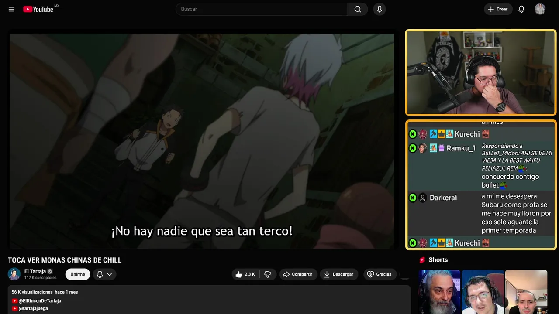The width and height of the screenshot is (559, 314).
Task: Dislike the video with thumbs down
Action: [x=268, y=274]
